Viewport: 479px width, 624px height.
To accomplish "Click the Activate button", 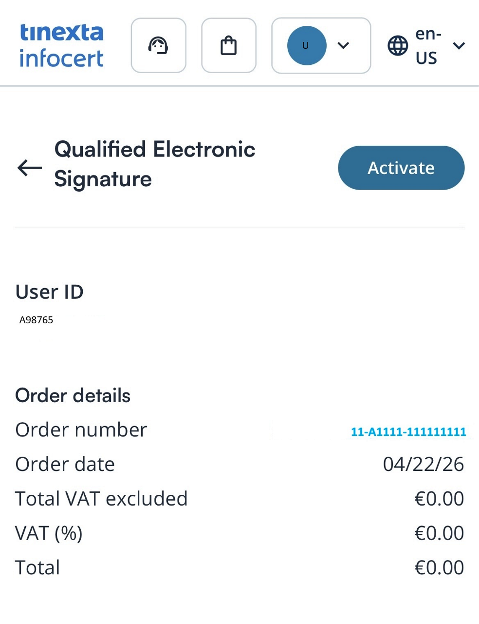I will tap(401, 168).
